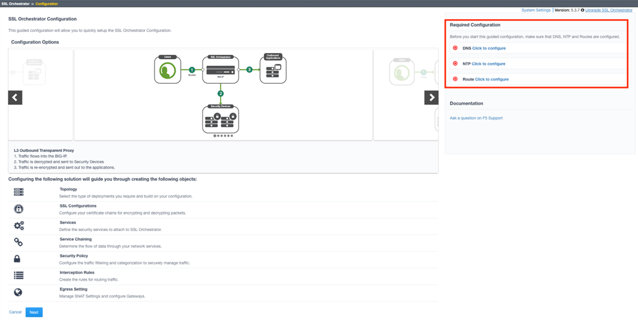Click the version info icon
This screenshot has height=320, width=638.
pyautogui.click(x=582, y=10)
